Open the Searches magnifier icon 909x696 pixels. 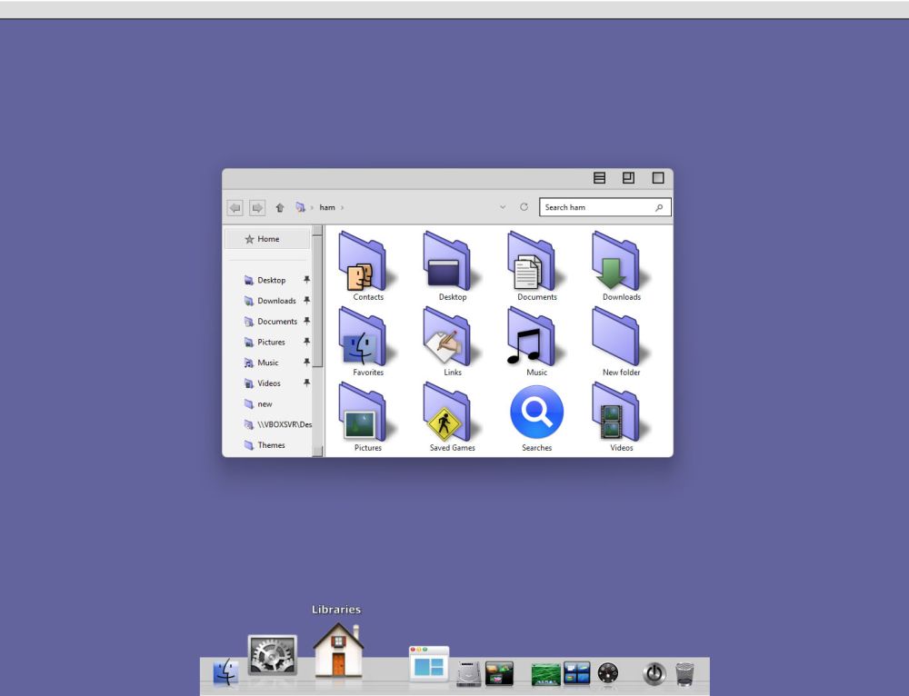click(536, 413)
